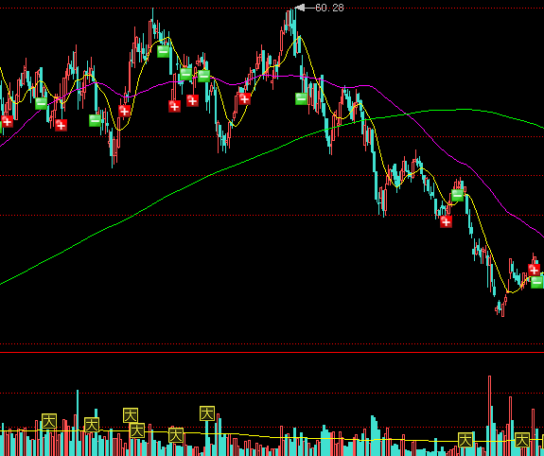The width and height of the screenshot is (544, 456).
Task: Click the white arrow pointing at the peak
Action: [x=305, y=8]
